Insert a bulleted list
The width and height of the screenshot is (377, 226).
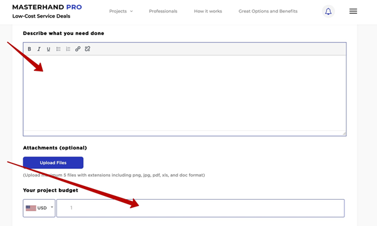click(x=58, y=49)
